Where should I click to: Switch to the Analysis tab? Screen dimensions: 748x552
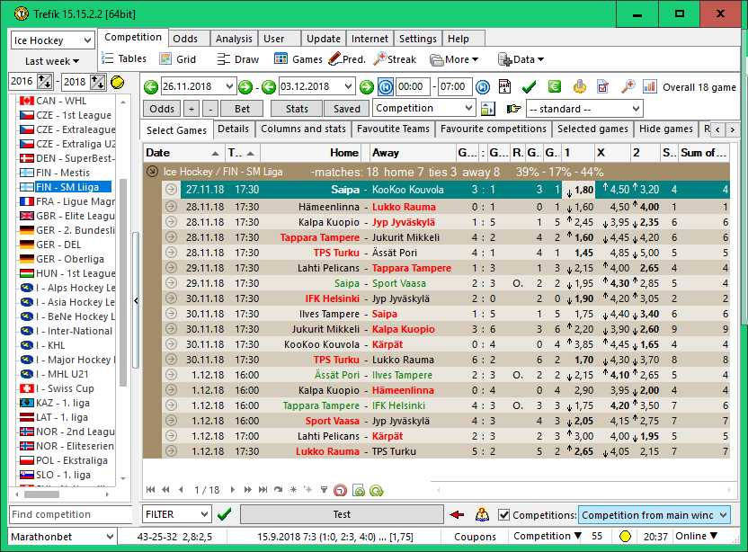click(x=234, y=39)
